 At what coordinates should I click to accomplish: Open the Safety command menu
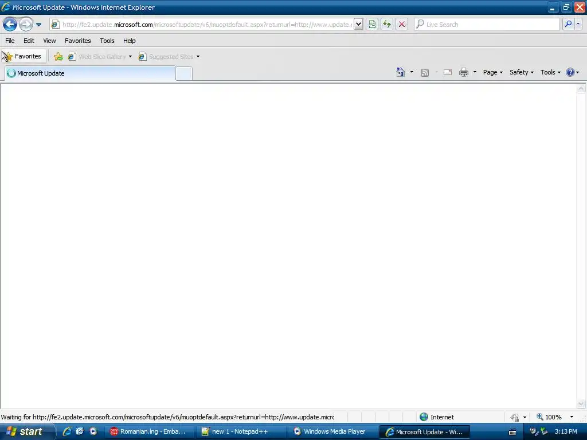click(522, 72)
